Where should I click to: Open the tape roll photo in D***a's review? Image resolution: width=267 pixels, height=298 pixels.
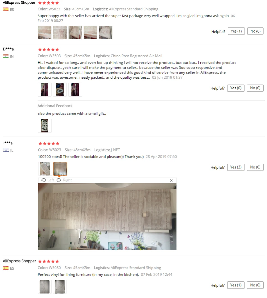pyautogui.click(x=60, y=90)
